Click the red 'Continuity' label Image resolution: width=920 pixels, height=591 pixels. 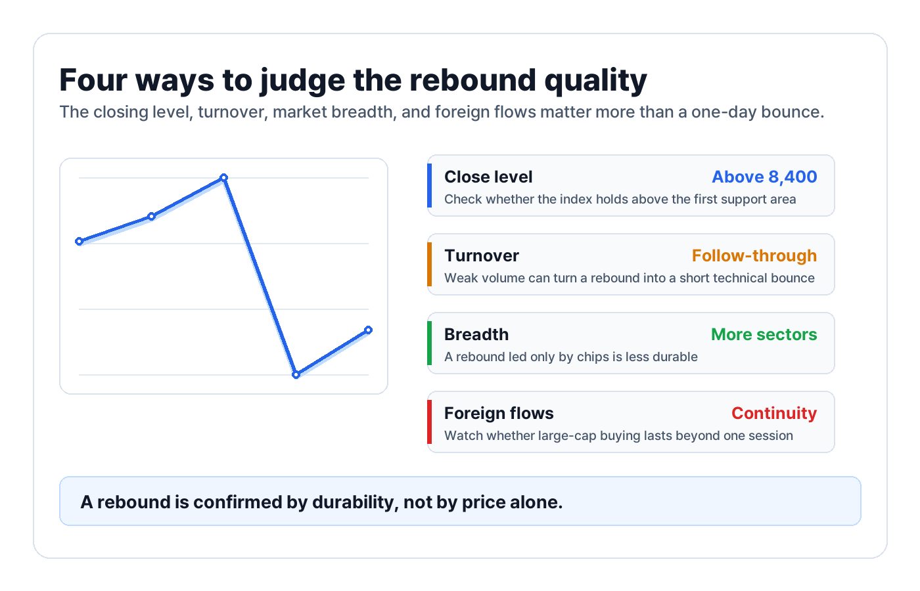[774, 413]
